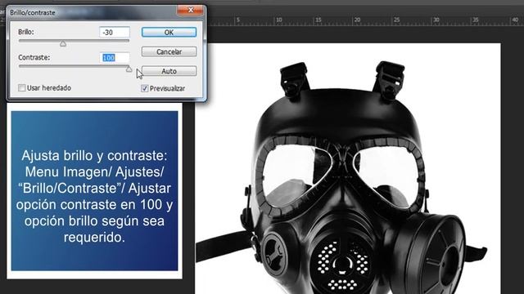Click the Contraste value field
This screenshot has height=294, width=524.
click(115, 58)
